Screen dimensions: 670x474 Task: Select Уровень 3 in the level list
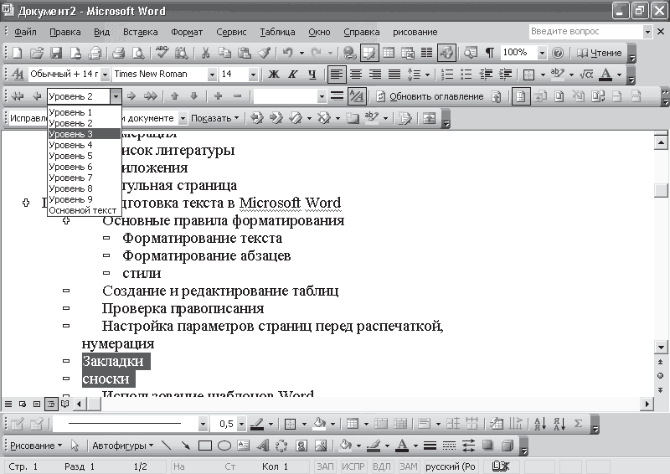click(84, 134)
